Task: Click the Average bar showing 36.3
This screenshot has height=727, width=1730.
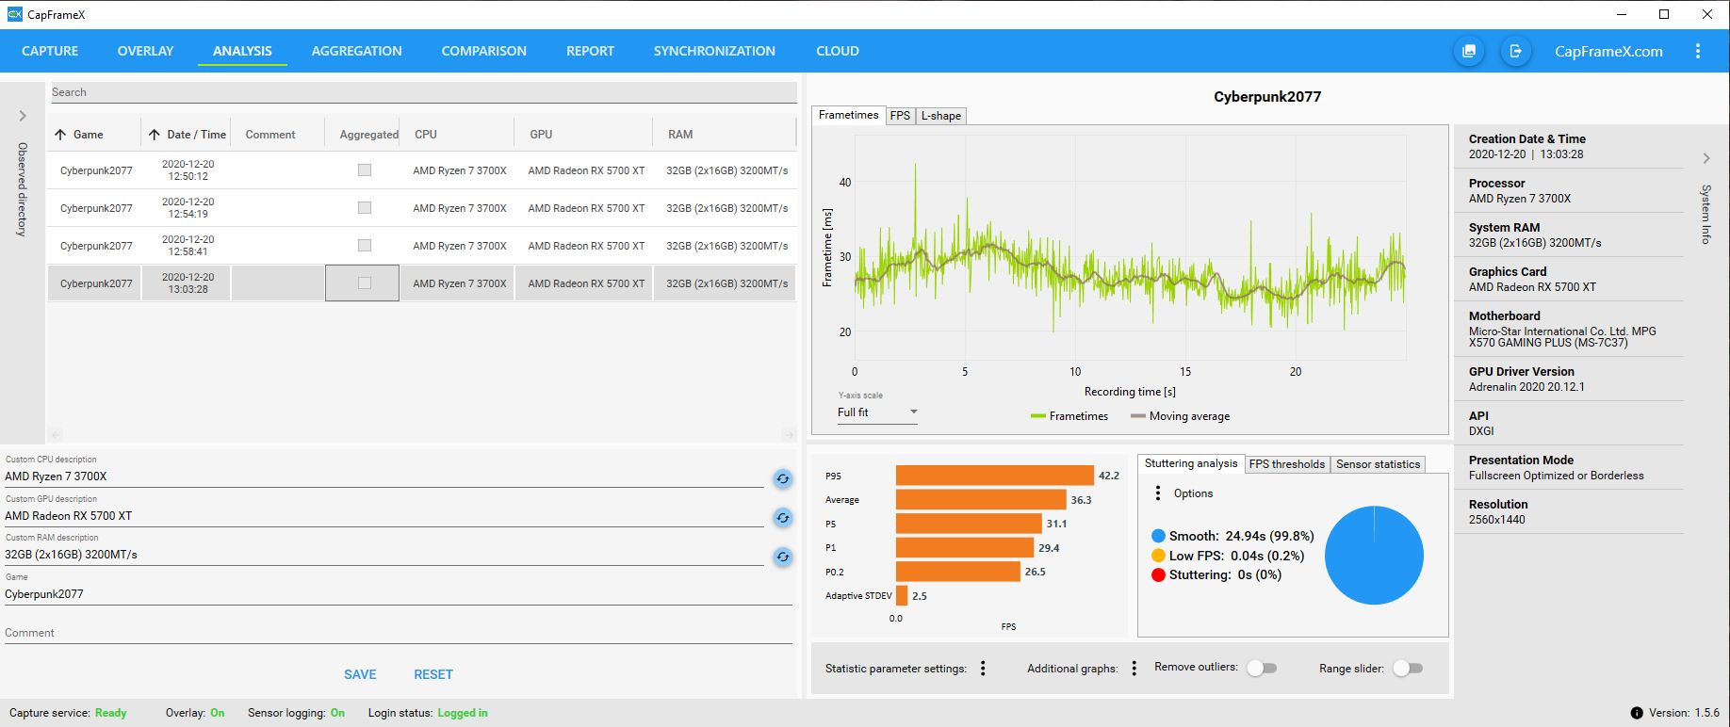Action: coord(981,500)
